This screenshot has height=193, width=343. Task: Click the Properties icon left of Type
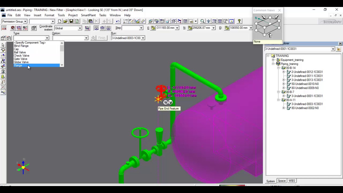3,38
